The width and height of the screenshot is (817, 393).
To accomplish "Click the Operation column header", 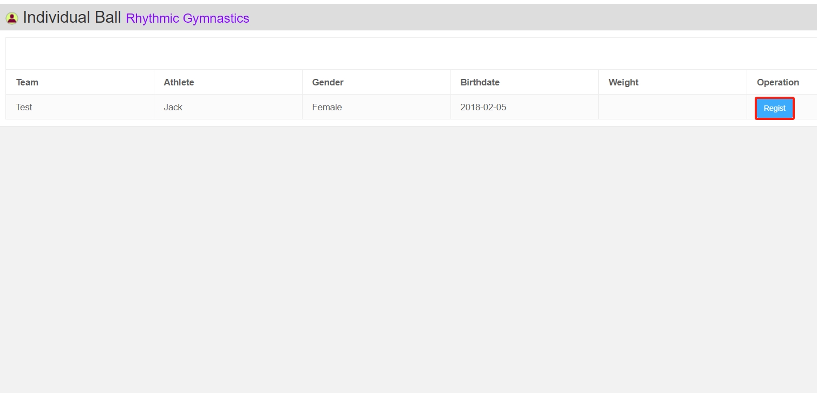I will (778, 82).
